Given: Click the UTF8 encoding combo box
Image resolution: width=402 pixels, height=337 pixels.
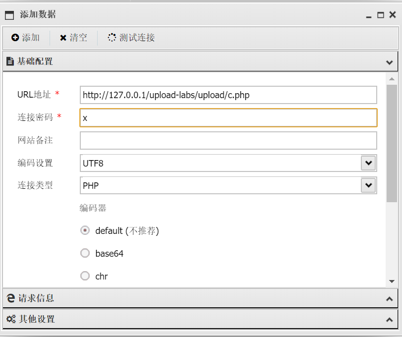Looking at the screenshot, I should click(x=229, y=163).
